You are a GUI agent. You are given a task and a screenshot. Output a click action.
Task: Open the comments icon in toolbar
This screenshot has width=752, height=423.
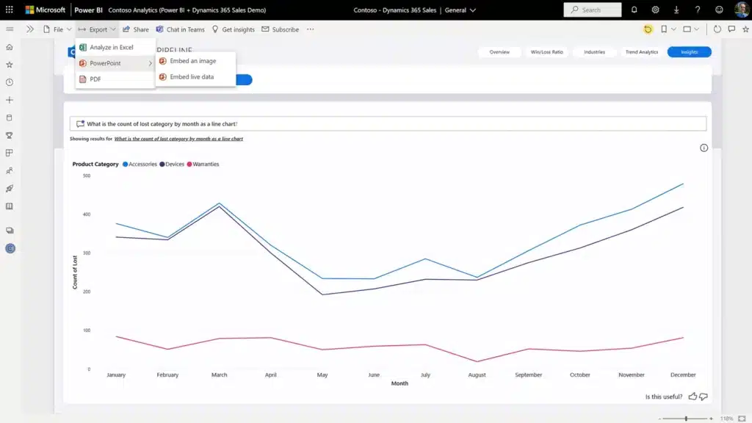click(x=731, y=29)
